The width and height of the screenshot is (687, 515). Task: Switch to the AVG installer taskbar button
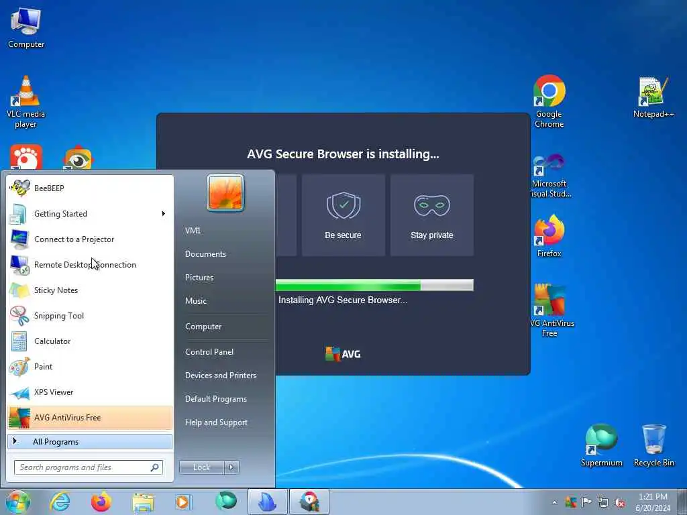point(309,502)
